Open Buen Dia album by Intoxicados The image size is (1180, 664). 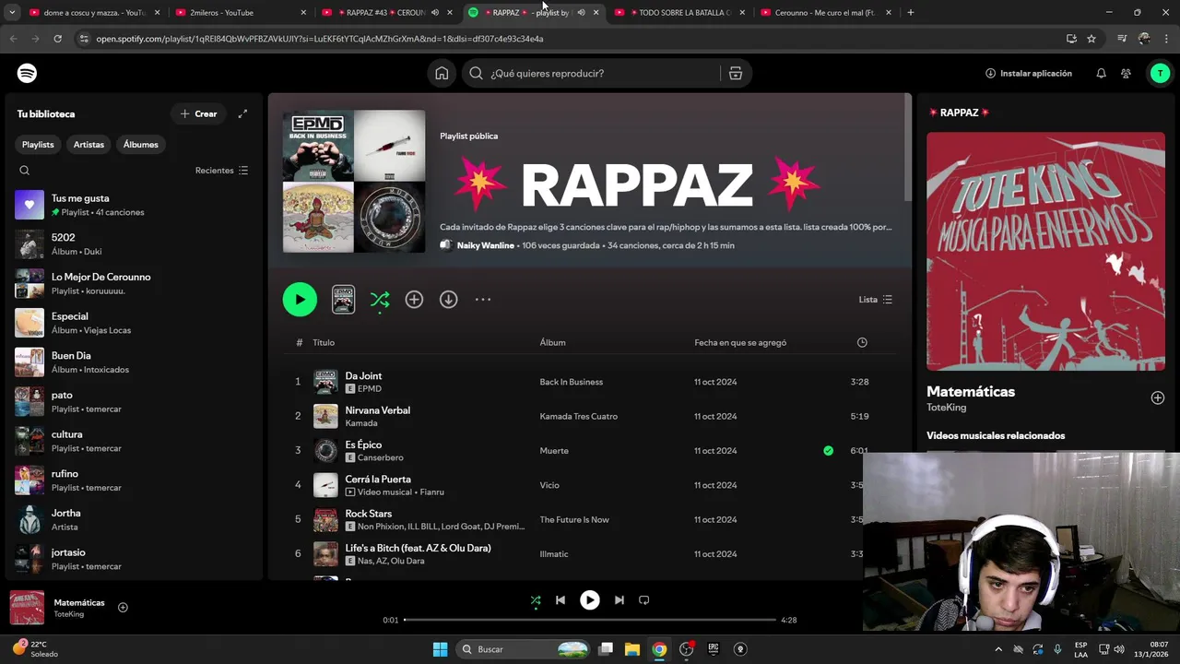132,362
